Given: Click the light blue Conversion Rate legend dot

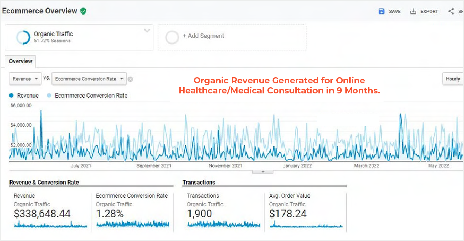Looking at the screenshot, I should click(49, 96).
